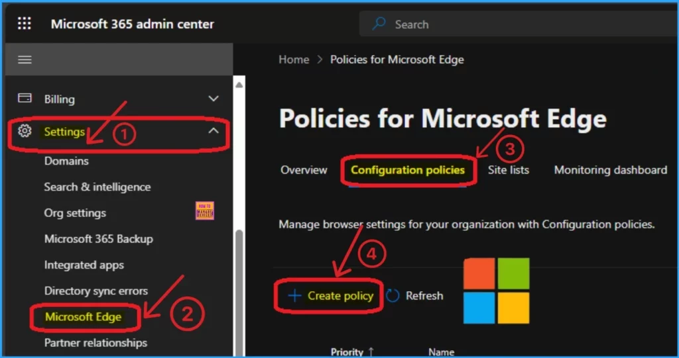The width and height of the screenshot is (679, 358).
Task: Open Search & intelligence
Action: pyautogui.click(x=97, y=187)
